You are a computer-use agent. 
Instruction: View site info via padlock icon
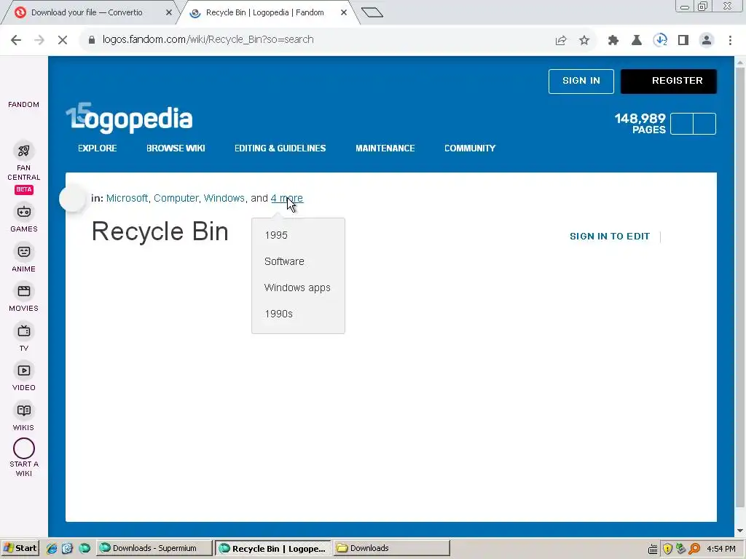click(92, 40)
